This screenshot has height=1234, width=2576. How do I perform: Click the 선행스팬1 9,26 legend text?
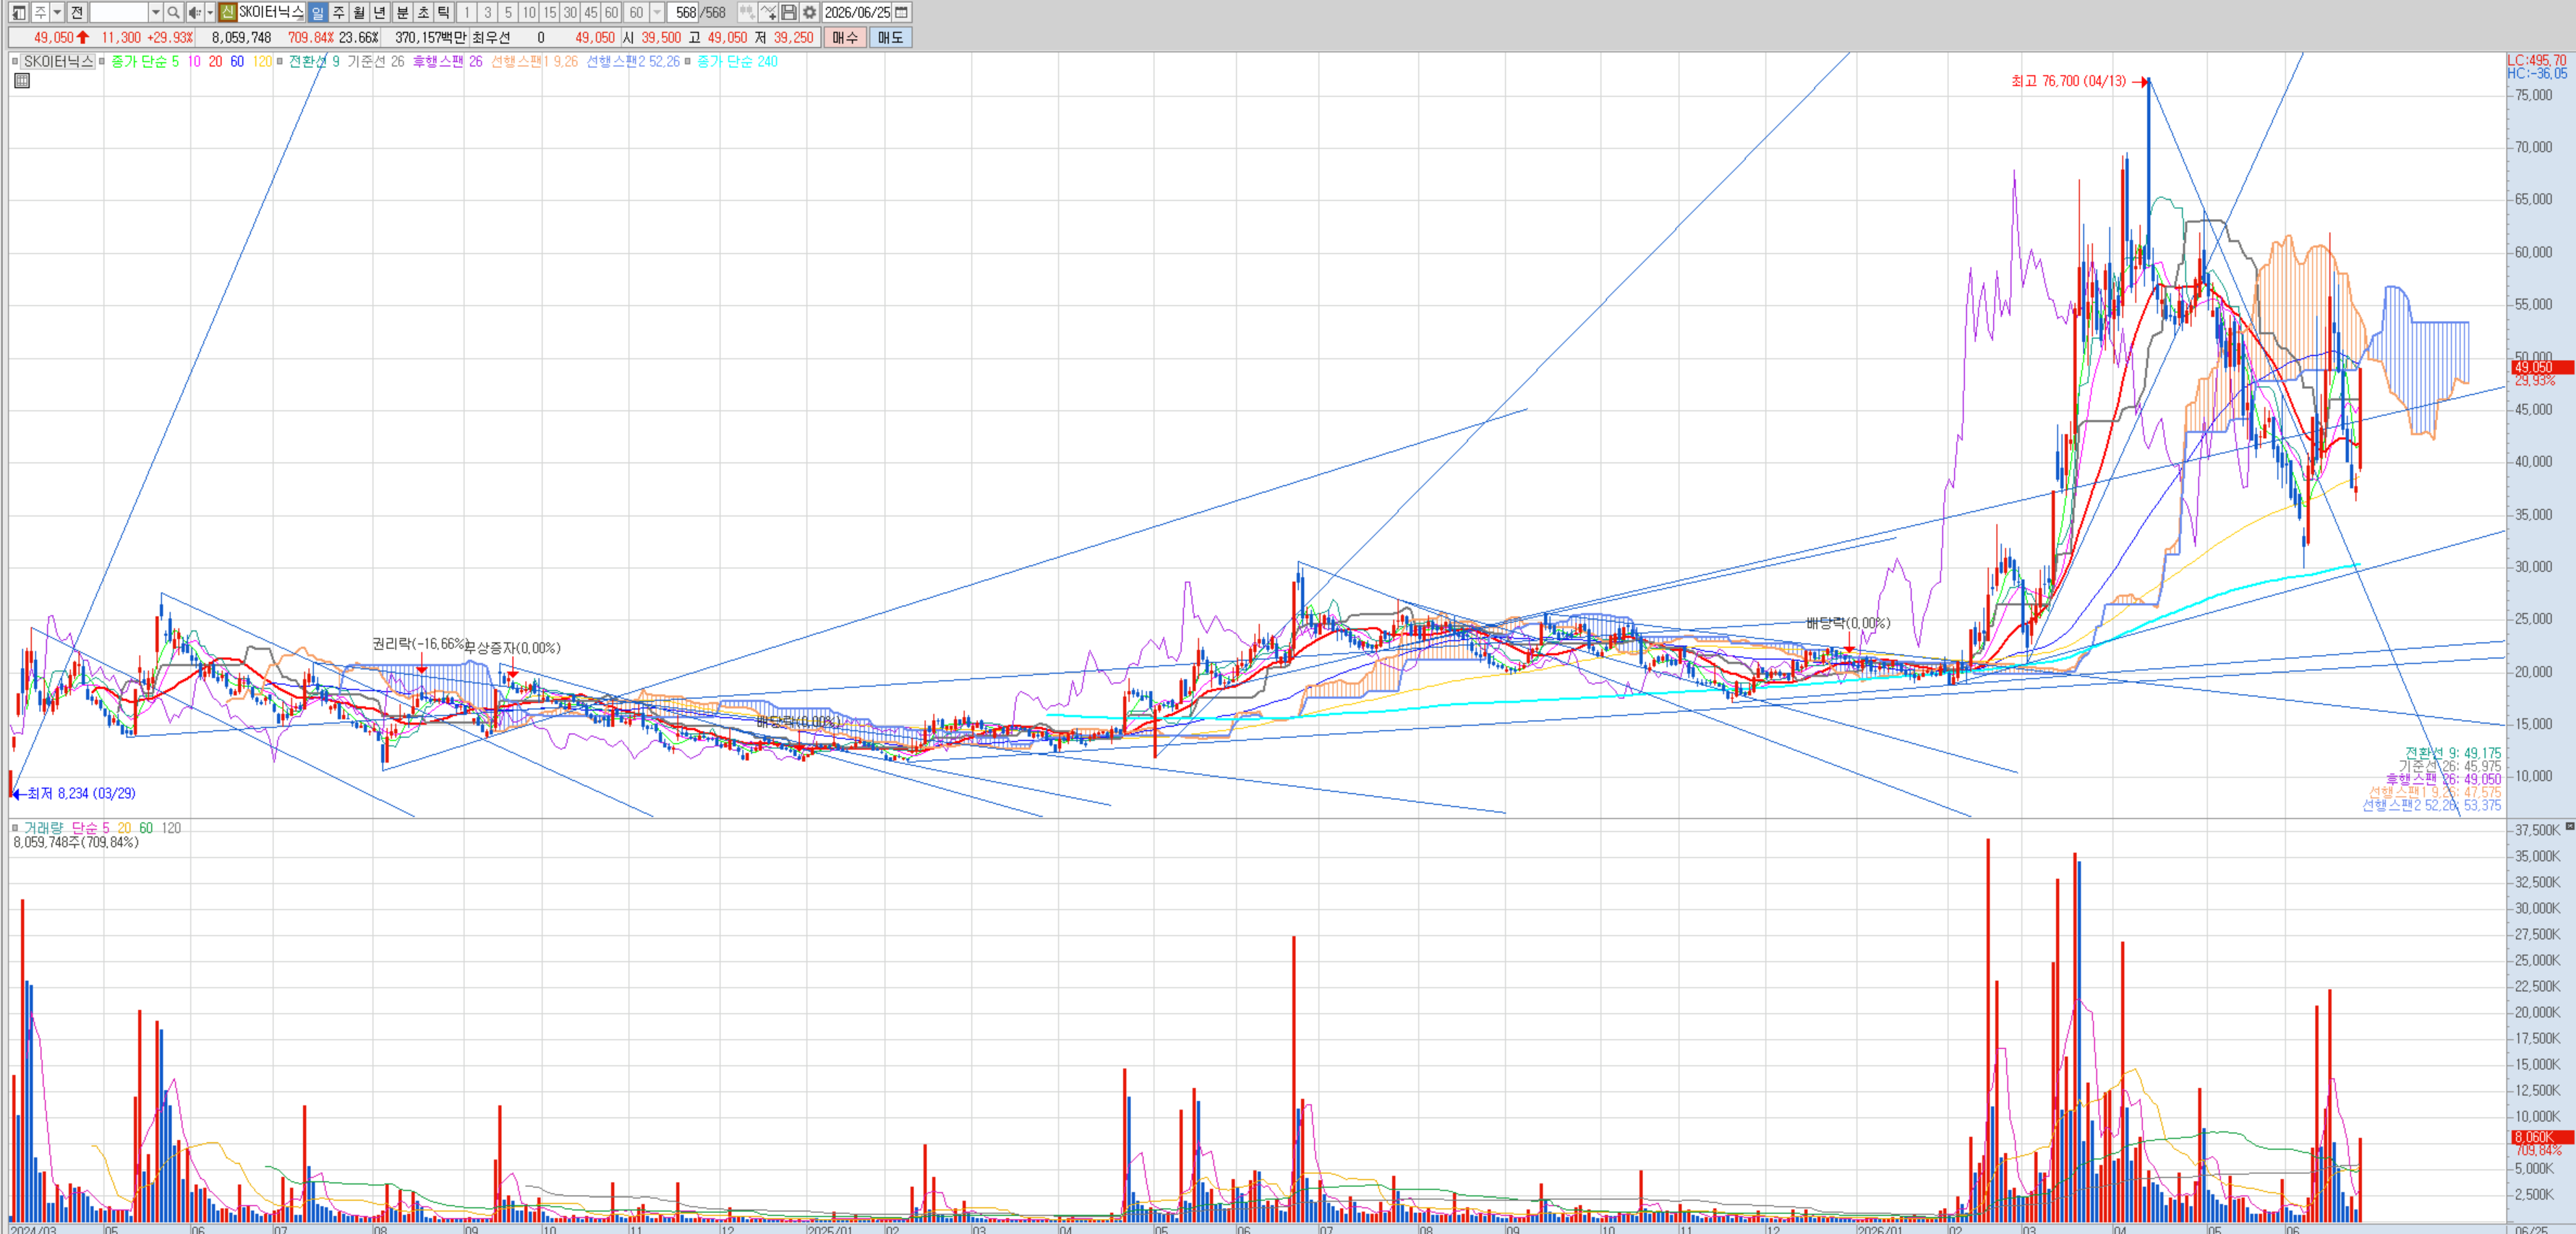tap(534, 61)
